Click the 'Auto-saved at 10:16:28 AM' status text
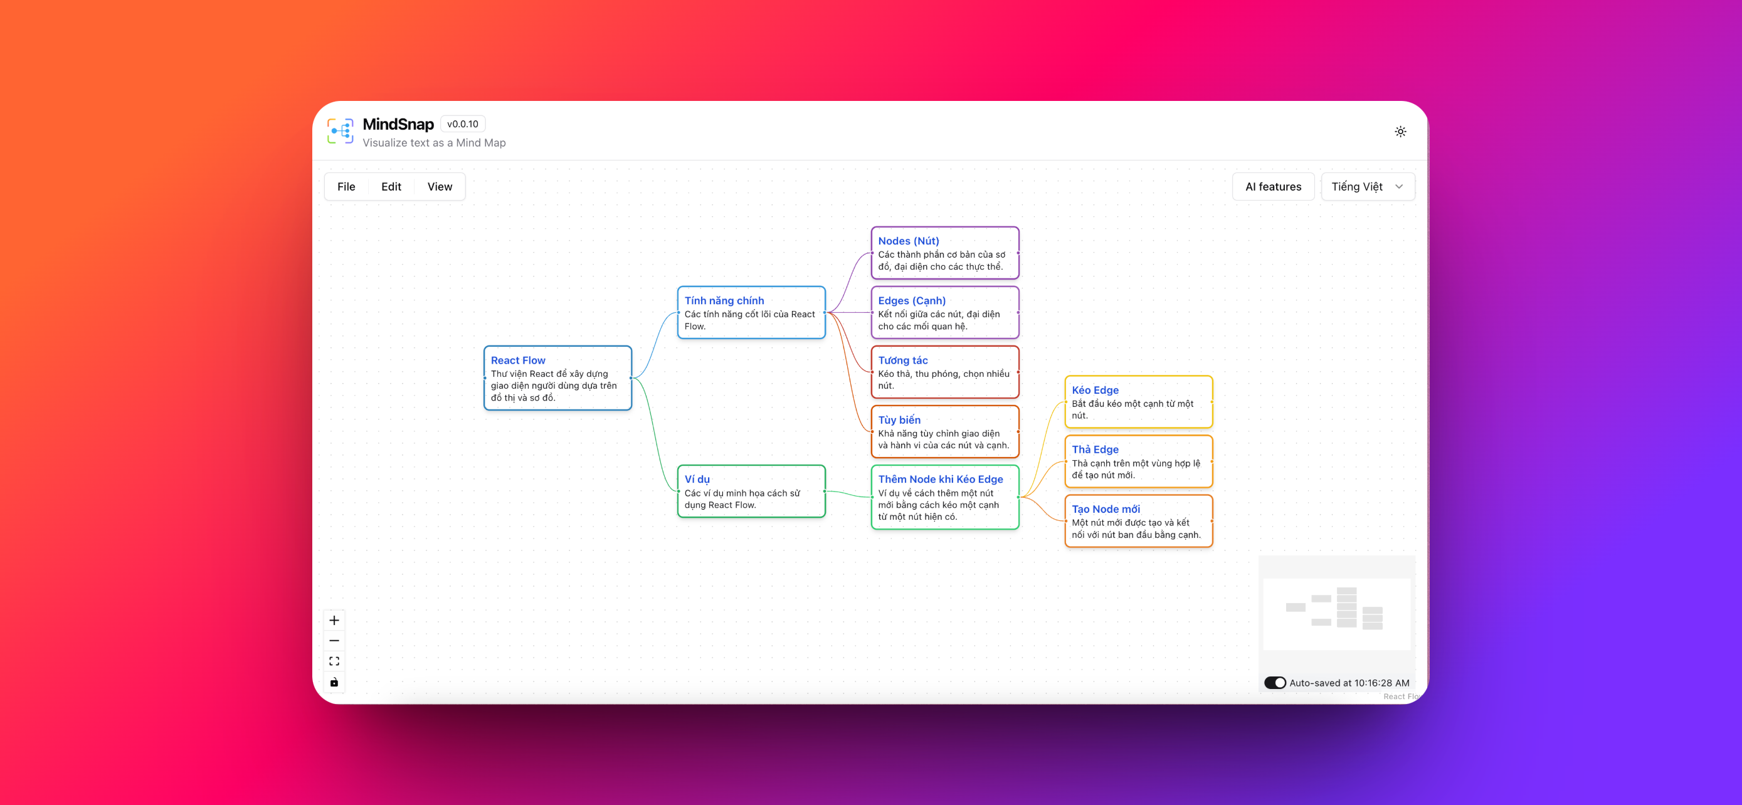Image resolution: width=1742 pixels, height=805 pixels. pyautogui.click(x=1349, y=683)
